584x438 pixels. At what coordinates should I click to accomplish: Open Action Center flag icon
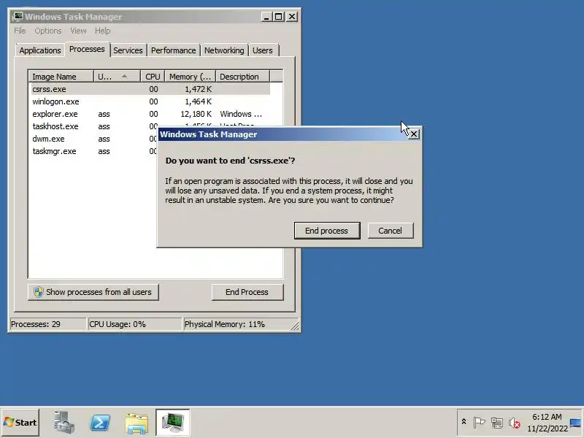(x=479, y=423)
